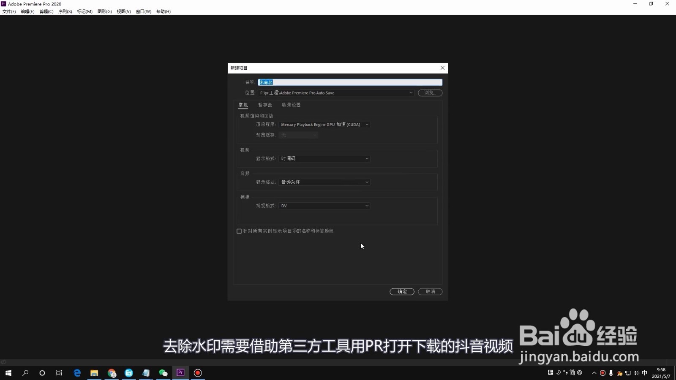Switch to Premiere Pro taskbar icon
This screenshot has width=676, height=380.
(x=180, y=373)
